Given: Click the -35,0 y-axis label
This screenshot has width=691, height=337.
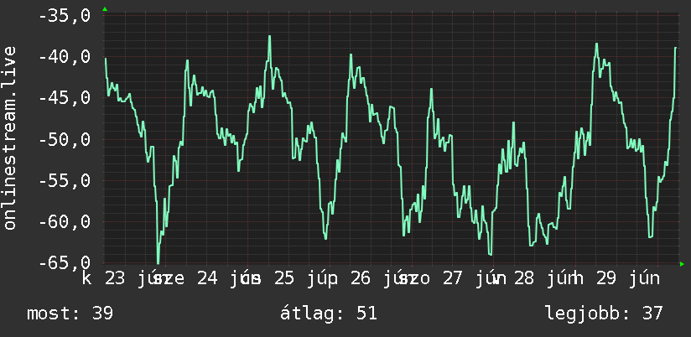Looking at the screenshot, I should click(x=65, y=16).
